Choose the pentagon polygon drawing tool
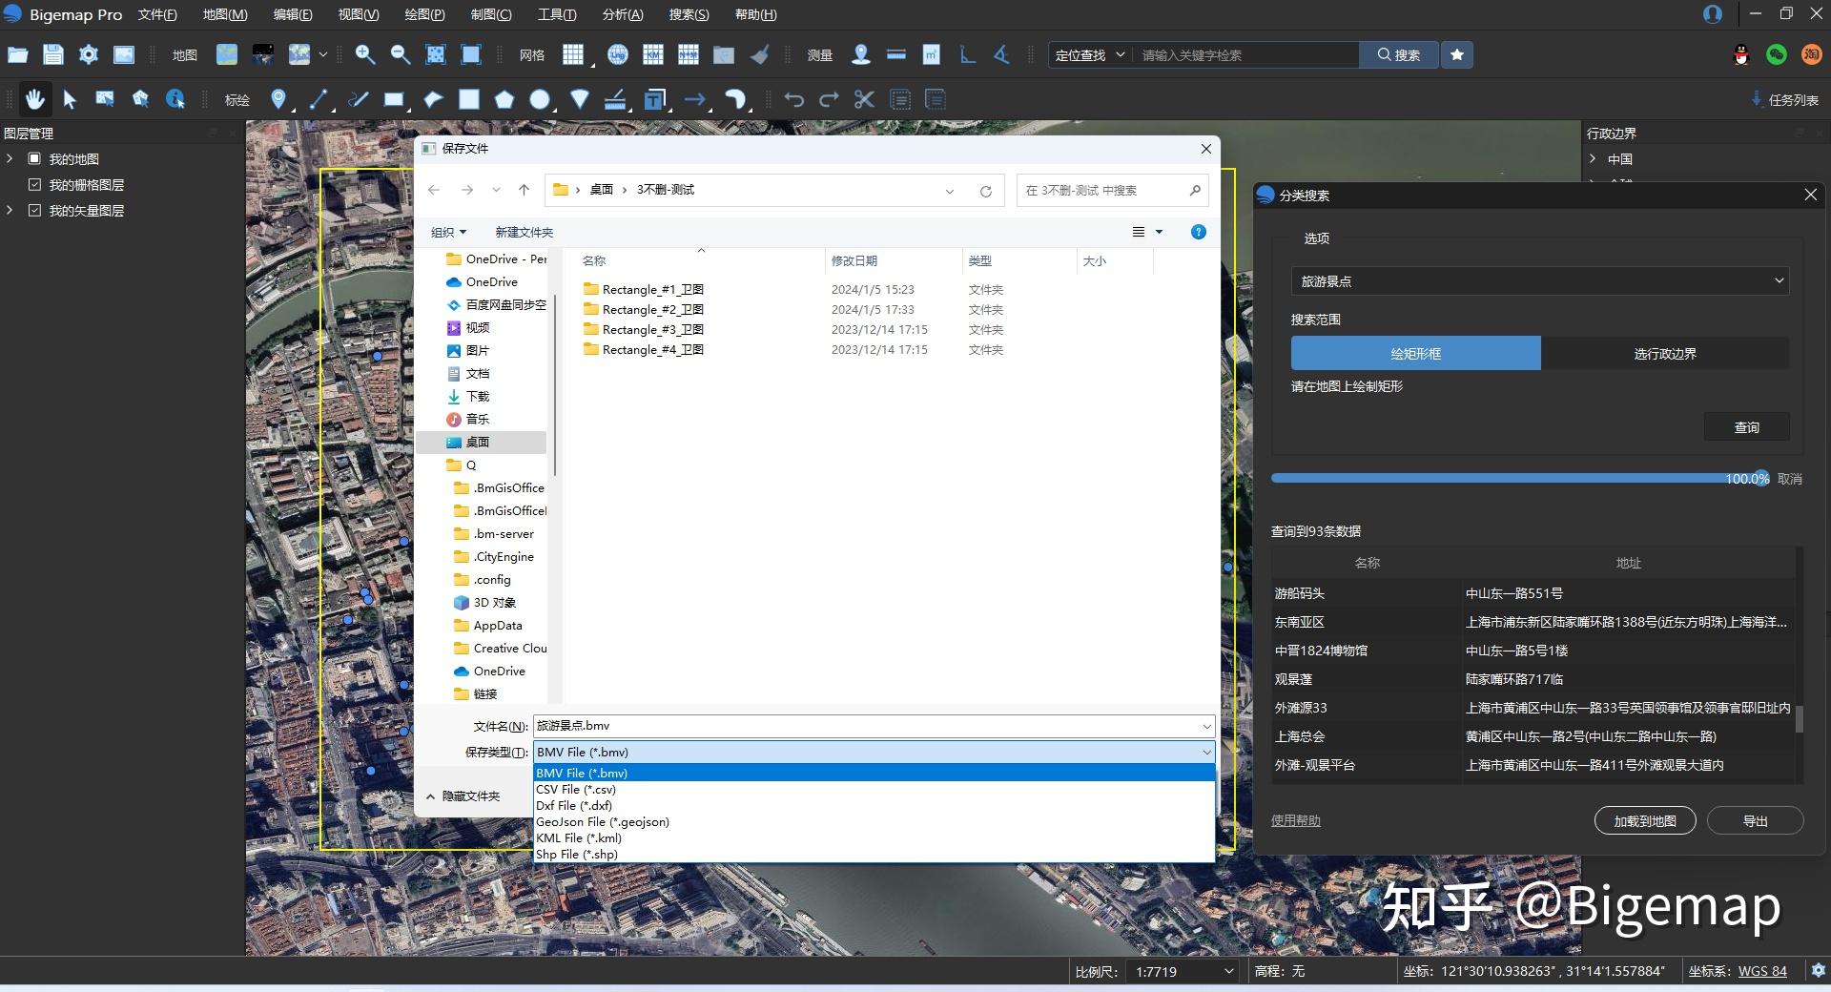Viewport: 1831px width, 992px height. (504, 99)
